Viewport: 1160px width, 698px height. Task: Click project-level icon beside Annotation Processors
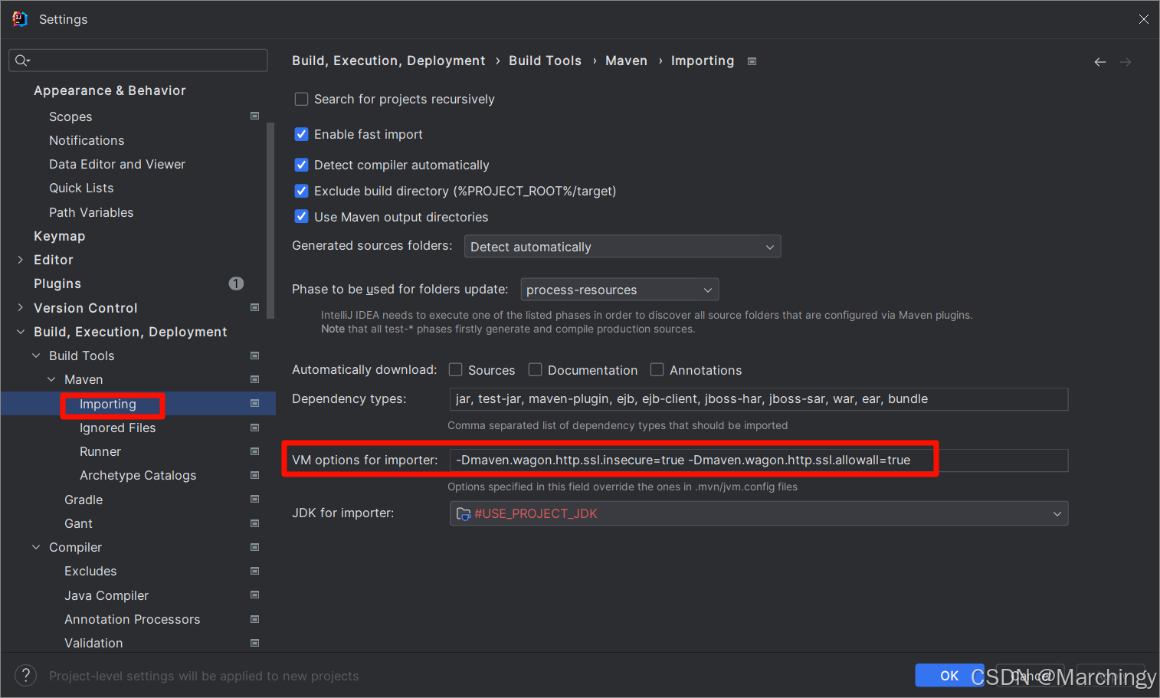(255, 619)
